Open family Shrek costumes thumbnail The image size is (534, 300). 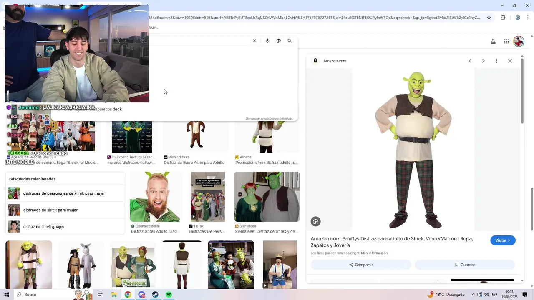231,265
